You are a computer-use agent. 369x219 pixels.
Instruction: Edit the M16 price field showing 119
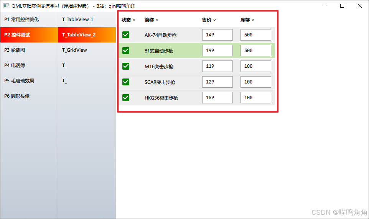[x=217, y=66]
